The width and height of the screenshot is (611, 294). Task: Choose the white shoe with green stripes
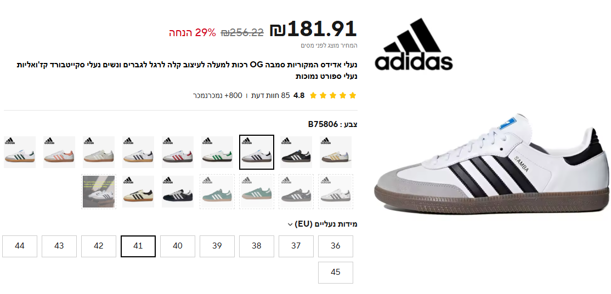click(217, 152)
